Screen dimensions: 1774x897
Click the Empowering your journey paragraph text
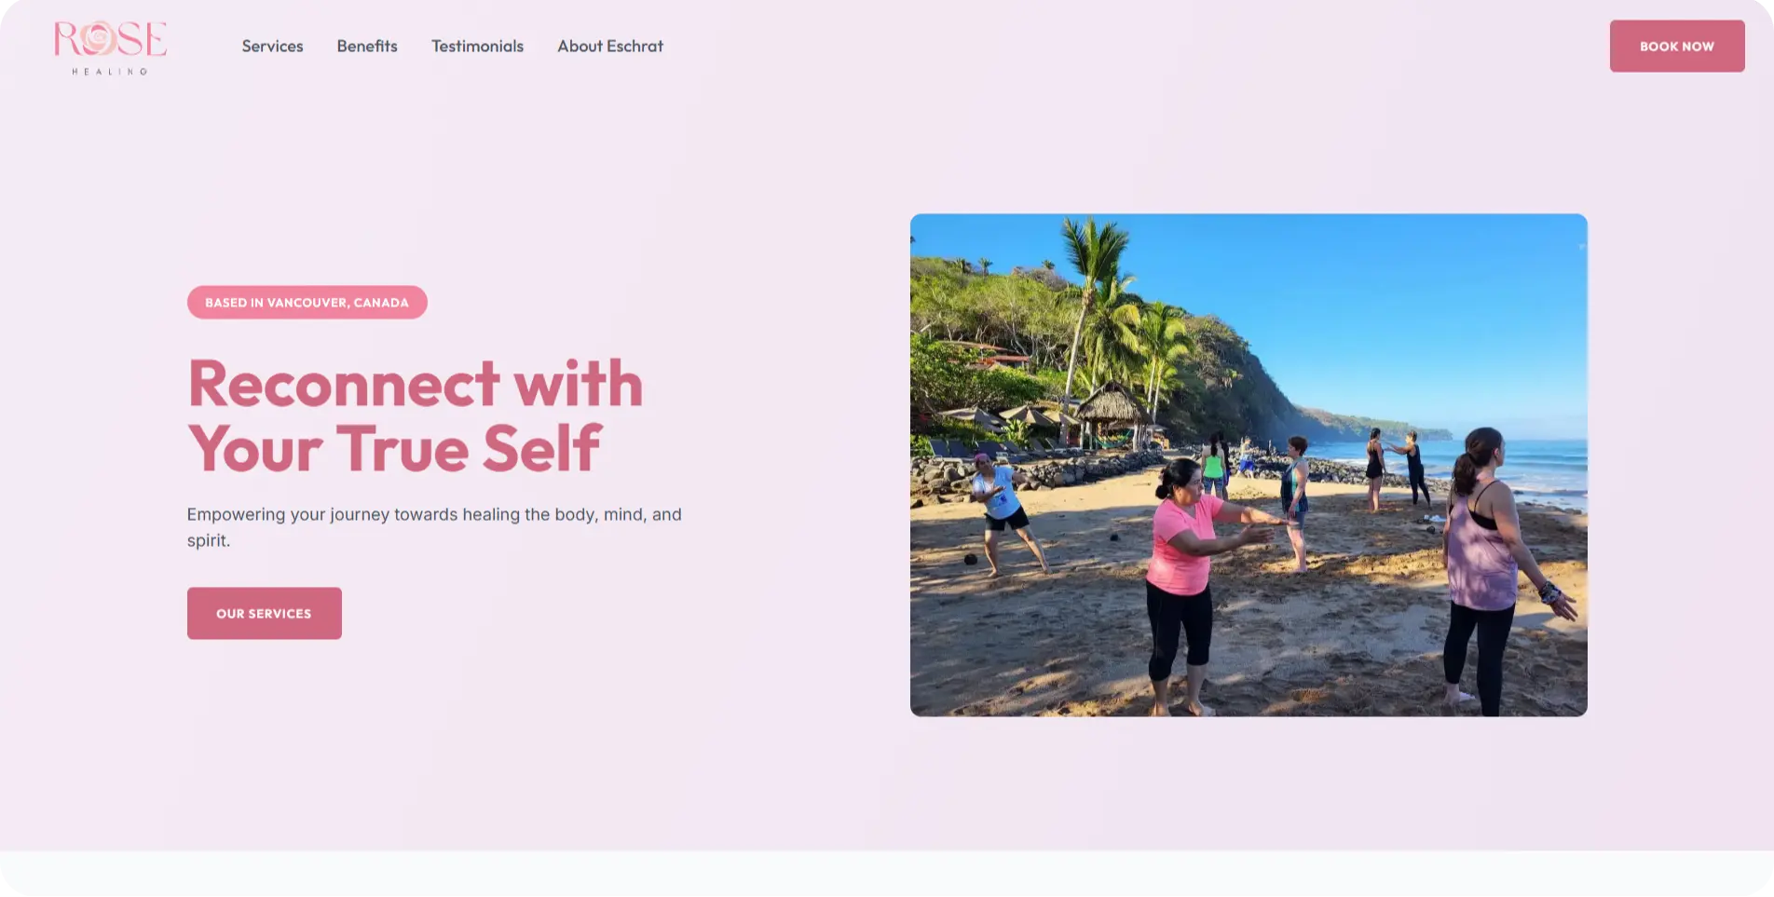pyautogui.click(x=434, y=527)
